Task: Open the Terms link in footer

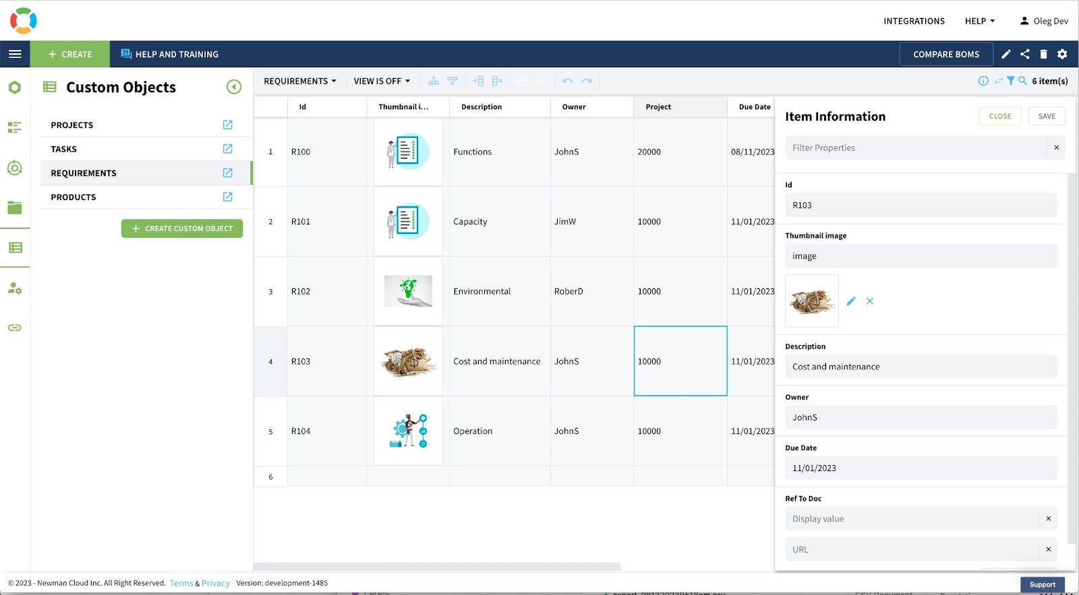Action: pyautogui.click(x=181, y=584)
